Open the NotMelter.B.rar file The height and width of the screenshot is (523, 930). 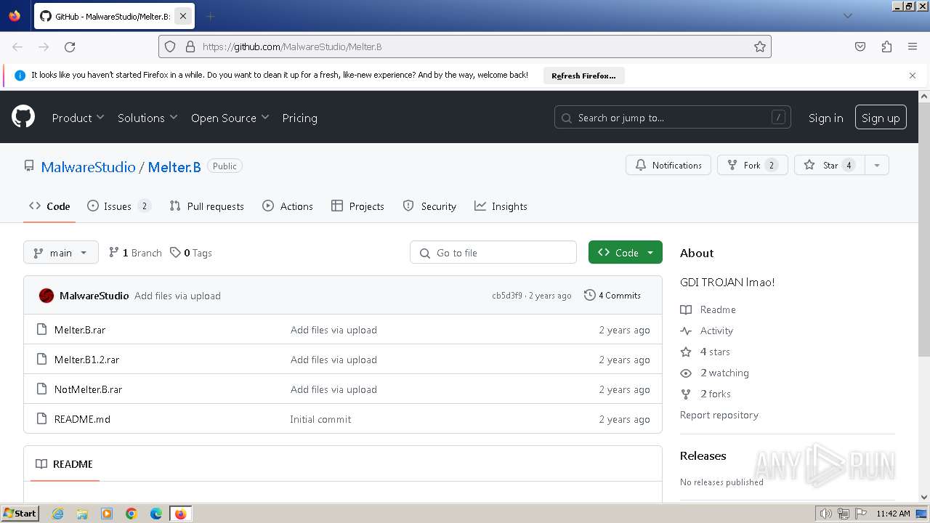[x=88, y=389]
